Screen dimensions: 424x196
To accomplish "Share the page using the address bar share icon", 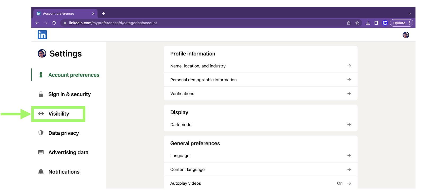I will 349,23.
